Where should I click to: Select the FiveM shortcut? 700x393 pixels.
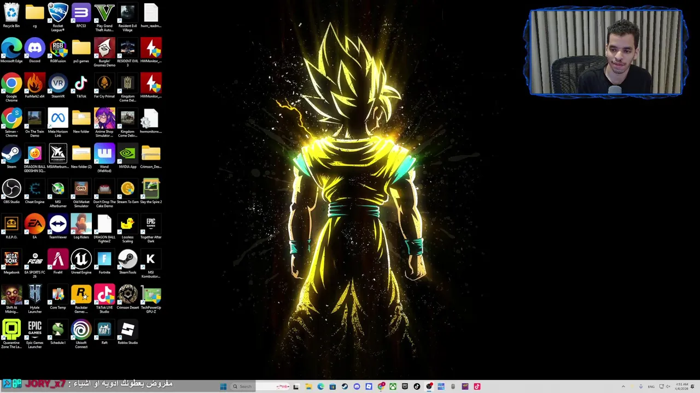pyautogui.click(x=58, y=262)
